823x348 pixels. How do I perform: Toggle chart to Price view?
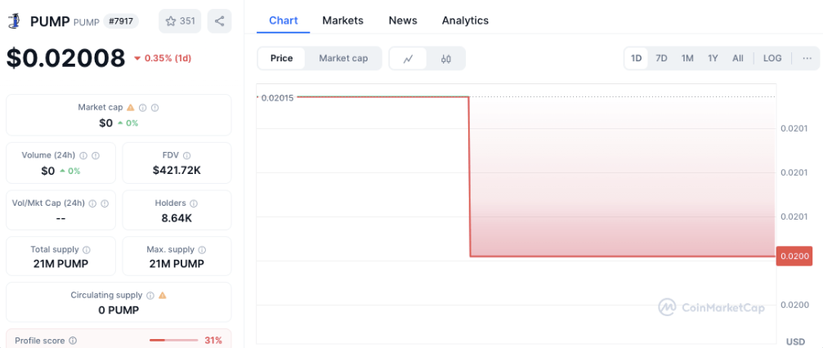281,58
